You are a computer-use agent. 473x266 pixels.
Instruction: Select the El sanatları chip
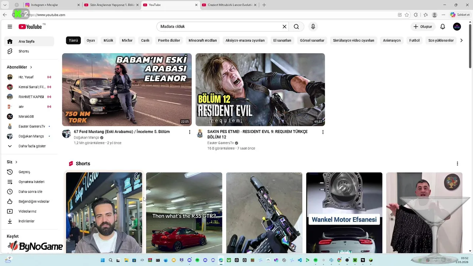pos(282,40)
